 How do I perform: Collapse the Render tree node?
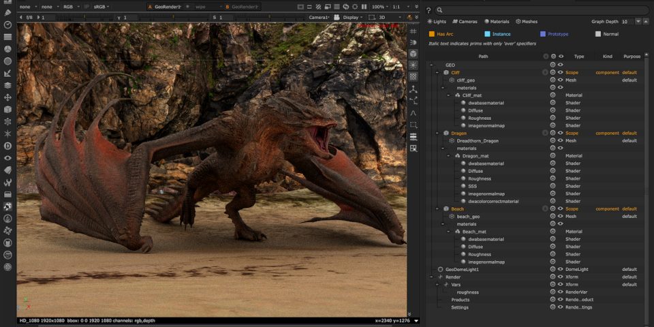(x=431, y=277)
